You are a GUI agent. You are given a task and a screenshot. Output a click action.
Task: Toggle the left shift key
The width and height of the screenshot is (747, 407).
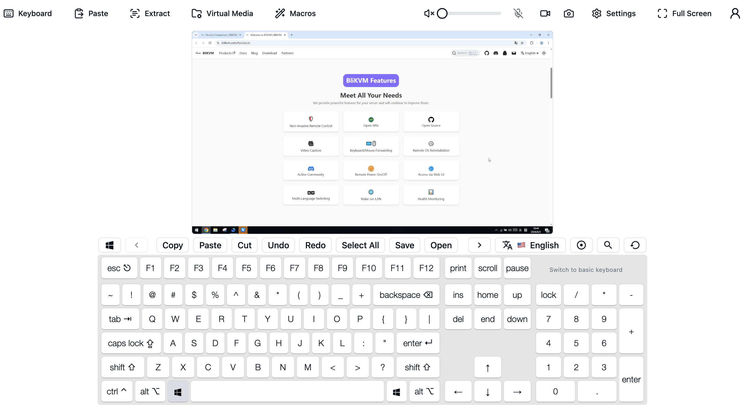[123, 367]
